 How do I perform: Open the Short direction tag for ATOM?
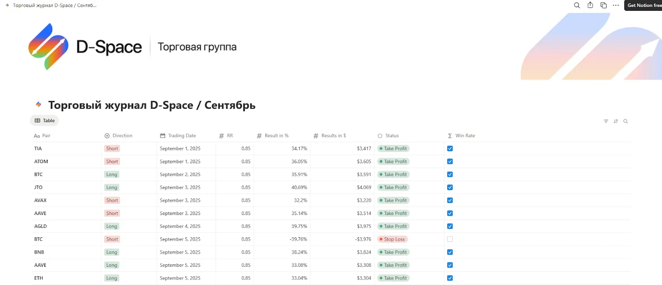coord(112,162)
